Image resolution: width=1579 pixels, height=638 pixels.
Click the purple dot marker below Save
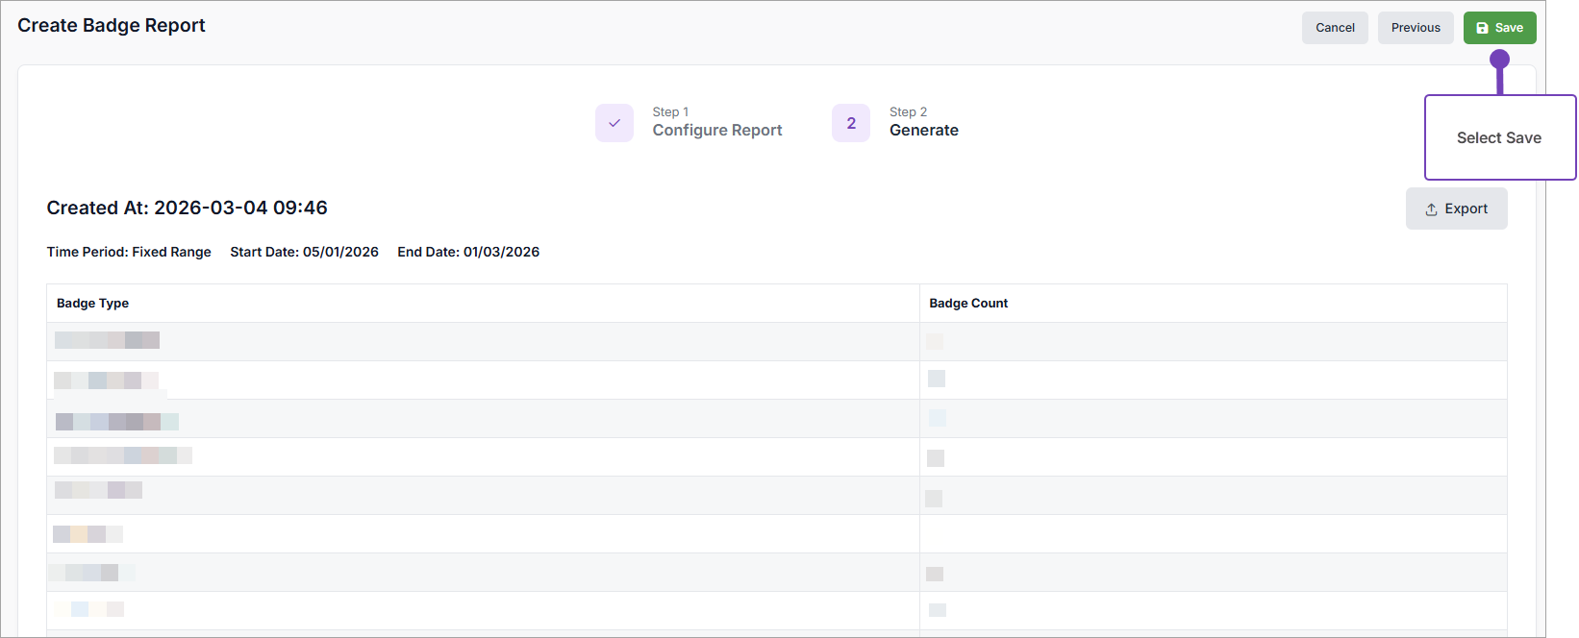(x=1499, y=60)
